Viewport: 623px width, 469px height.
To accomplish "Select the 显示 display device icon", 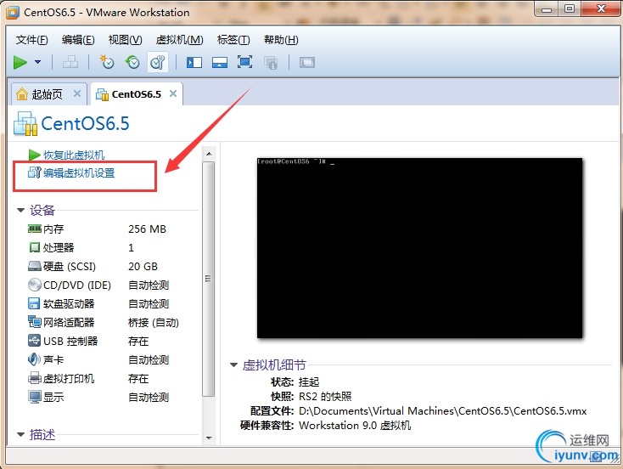I will [x=35, y=397].
